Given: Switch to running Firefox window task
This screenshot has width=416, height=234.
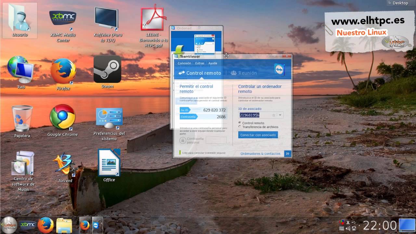Looking at the screenshot, I should pos(85,225).
